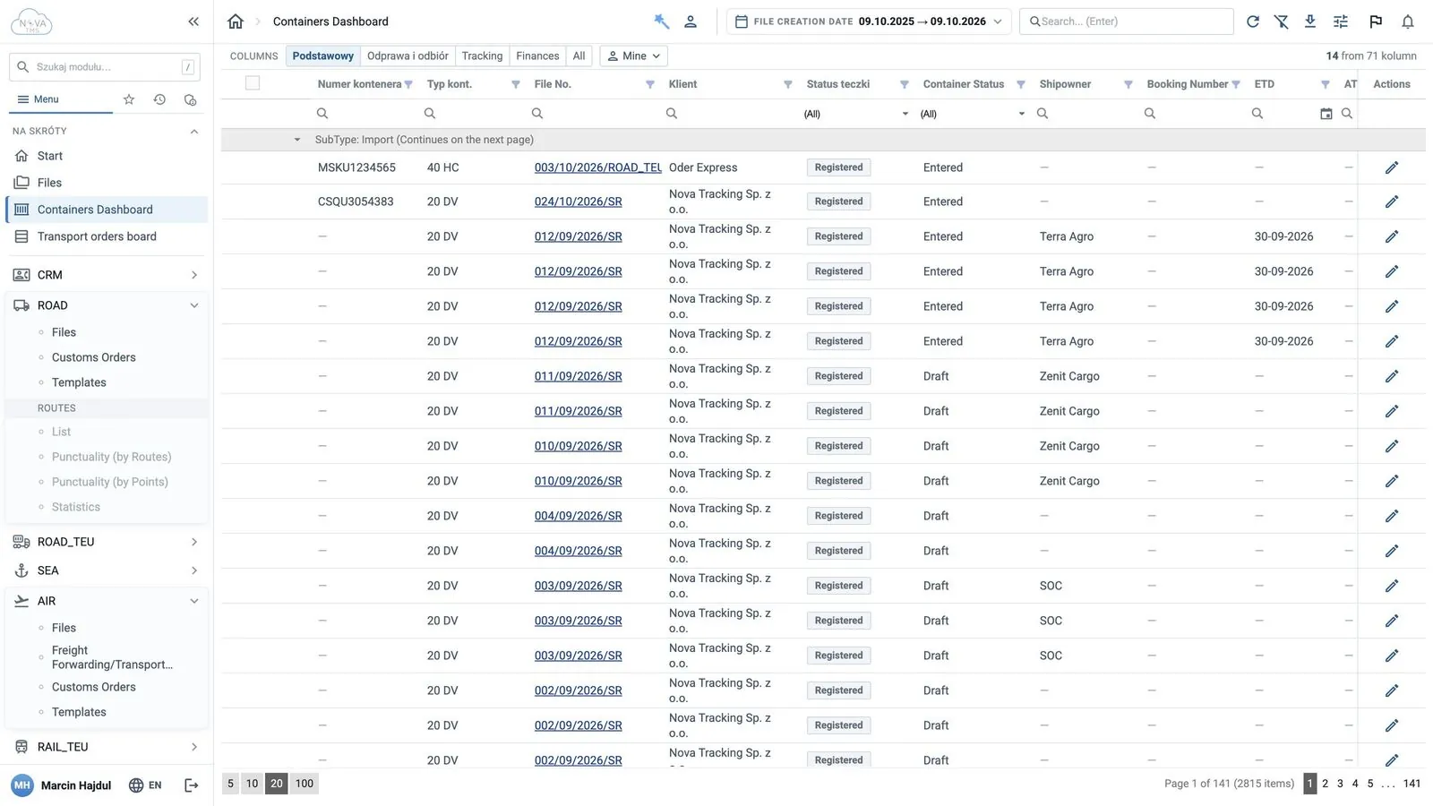Click the refresh icon in top toolbar
Image resolution: width=1433 pixels, height=806 pixels.
click(x=1253, y=21)
